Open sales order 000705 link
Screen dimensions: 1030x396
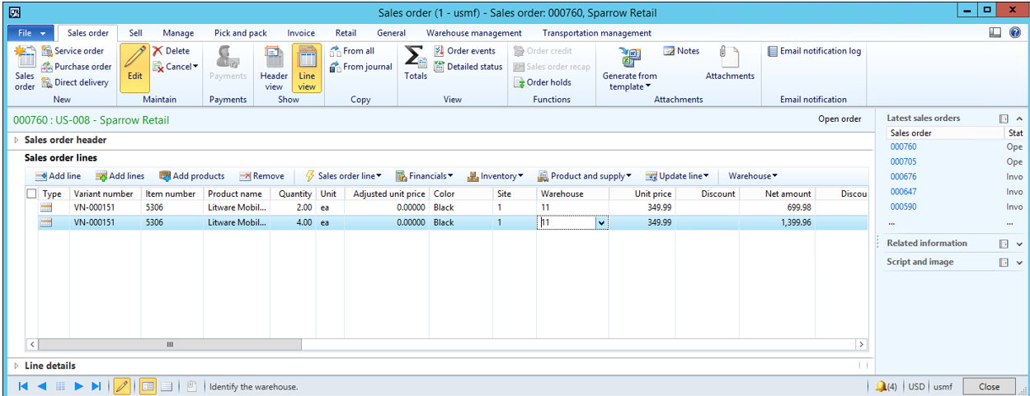pyautogui.click(x=904, y=162)
